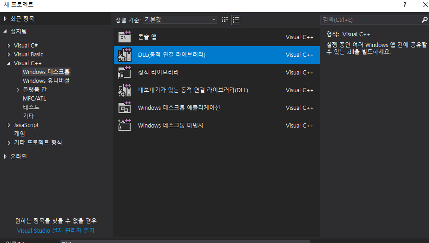Open the 정렬 기준 sort dropdown
429x243 pixels.
pos(180,20)
